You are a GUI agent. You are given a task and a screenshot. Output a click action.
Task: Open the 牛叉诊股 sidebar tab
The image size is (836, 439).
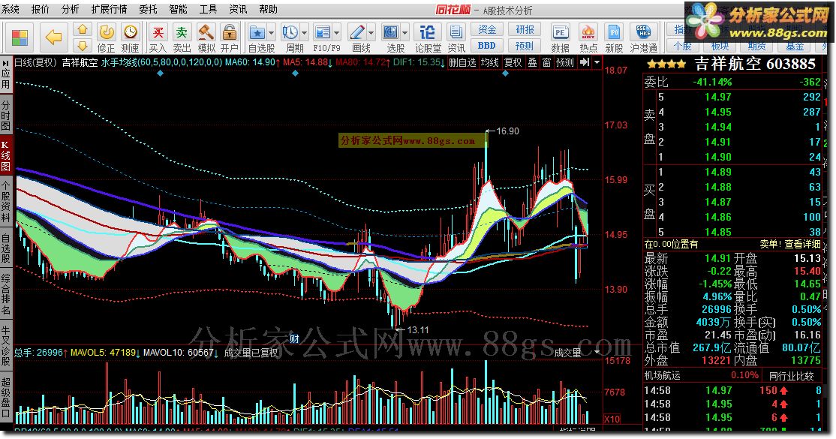coord(6,344)
